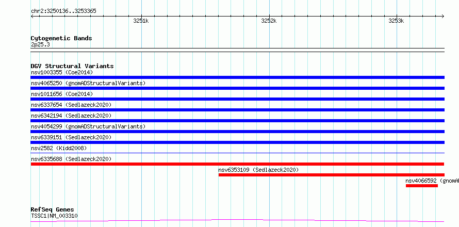The height and width of the screenshot is (227, 459).
Task: Click the short red bar under nsv4066592
Action: coord(422,186)
